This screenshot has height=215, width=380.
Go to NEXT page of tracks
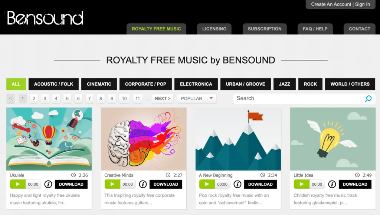click(x=163, y=99)
